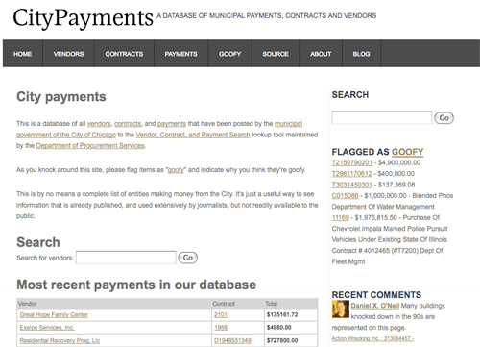Open Residential Recovery Prog. Llc vendor link
This screenshot has width=480, height=347.
pos(60,340)
